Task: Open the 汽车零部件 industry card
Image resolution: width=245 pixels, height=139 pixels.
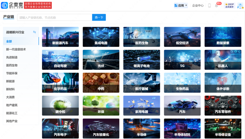Action: [223, 105]
